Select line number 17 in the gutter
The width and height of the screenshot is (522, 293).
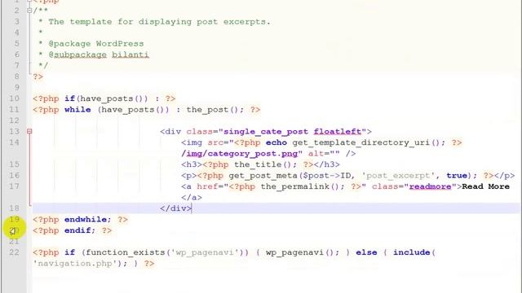pyautogui.click(x=14, y=186)
